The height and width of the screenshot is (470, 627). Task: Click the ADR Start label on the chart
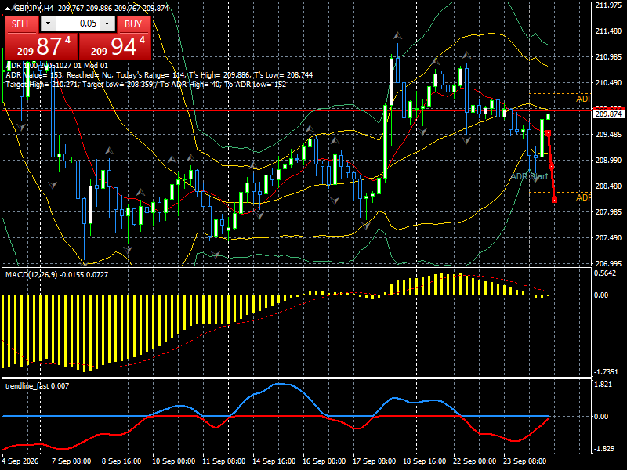click(x=529, y=176)
